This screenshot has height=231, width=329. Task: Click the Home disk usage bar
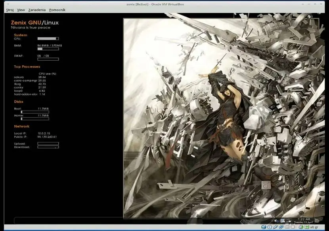35,119
